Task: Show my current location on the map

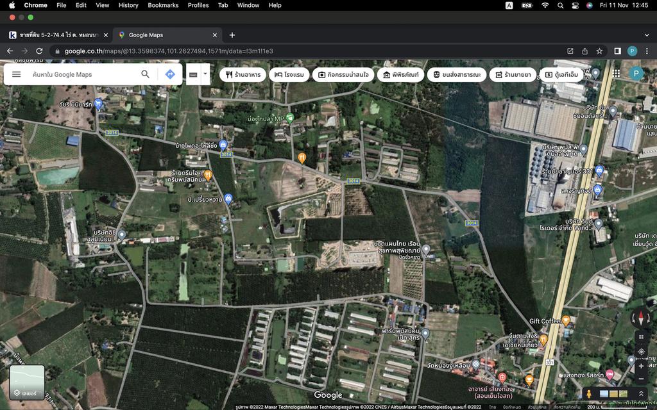Action: 641,352
